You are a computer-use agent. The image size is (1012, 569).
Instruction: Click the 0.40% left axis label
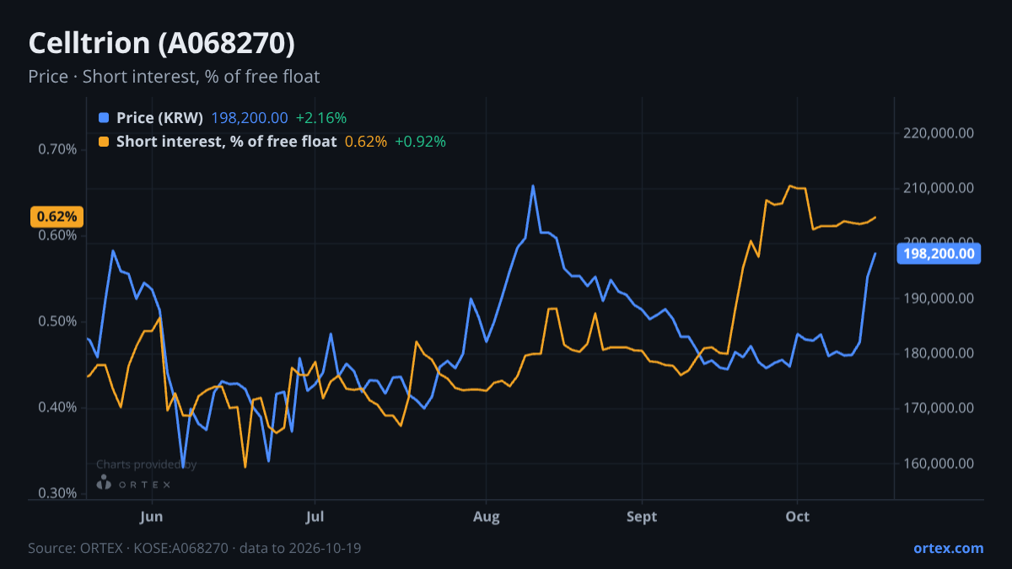coord(58,407)
